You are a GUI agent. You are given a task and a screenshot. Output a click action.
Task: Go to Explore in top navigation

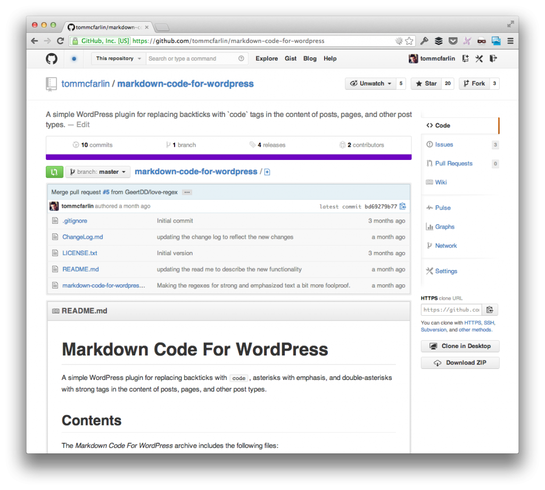(x=267, y=58)
